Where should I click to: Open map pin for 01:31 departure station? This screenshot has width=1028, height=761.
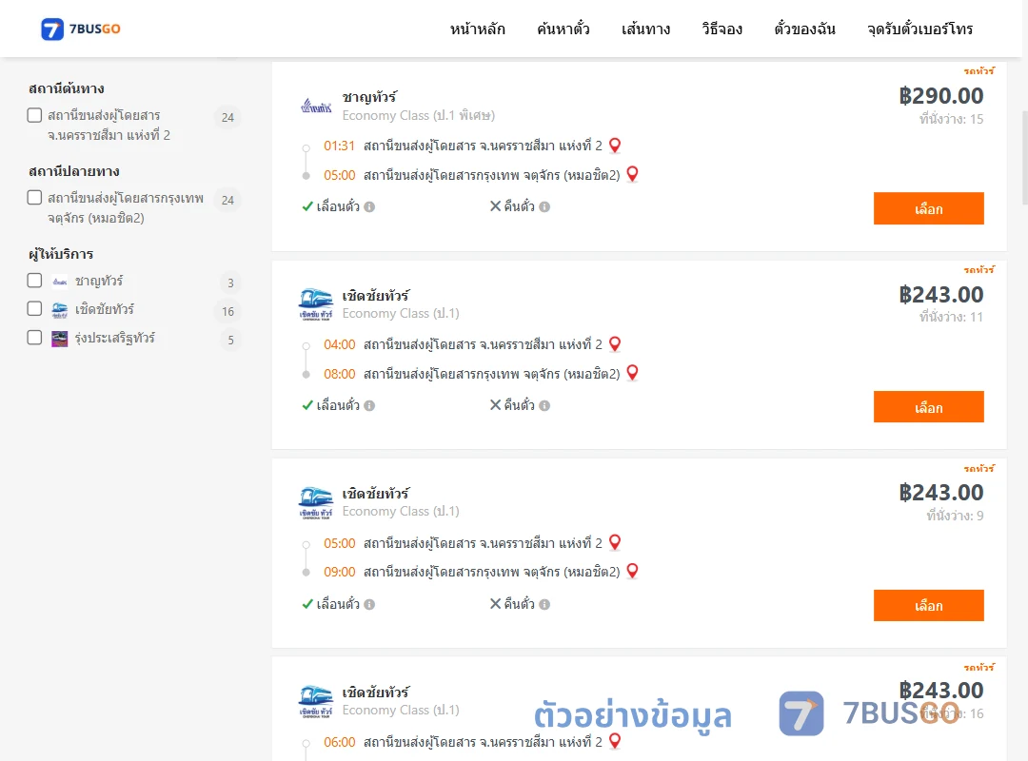point(615,145)
